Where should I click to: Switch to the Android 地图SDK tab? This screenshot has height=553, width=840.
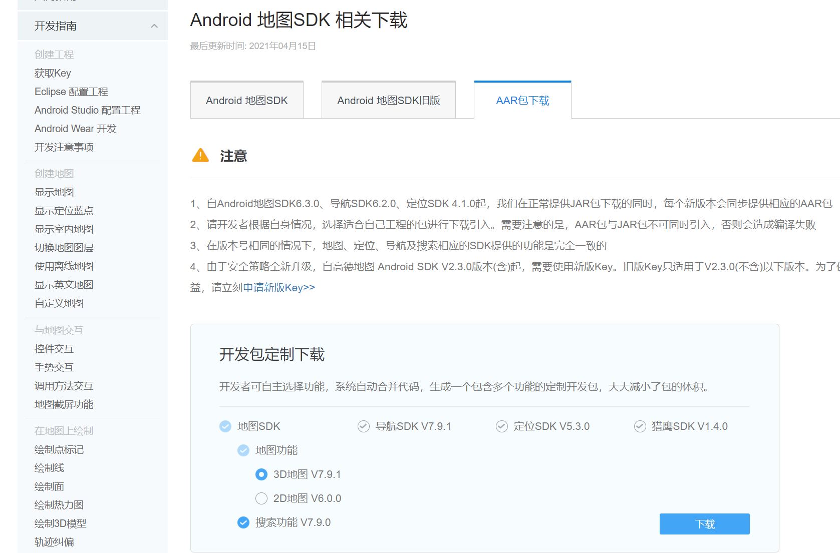point(246,100)
